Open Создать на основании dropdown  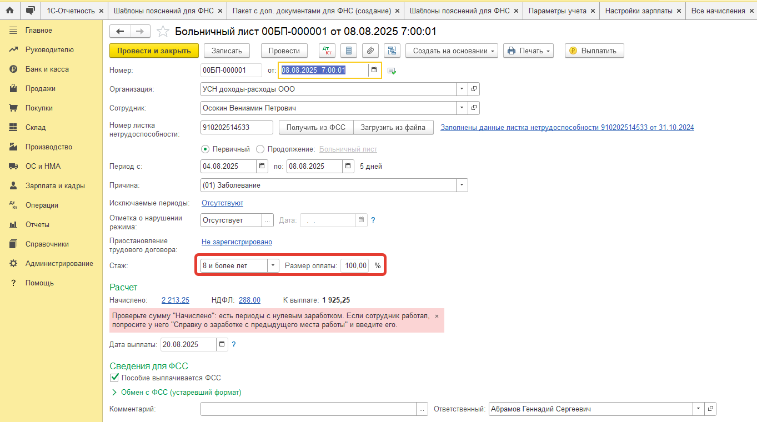click(x=452, y=51)
